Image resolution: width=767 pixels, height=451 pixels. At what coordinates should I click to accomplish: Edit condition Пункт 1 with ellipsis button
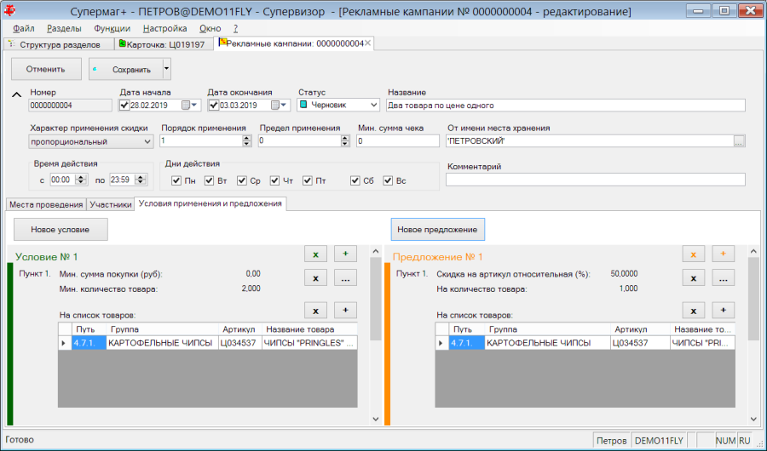(345, 278)
